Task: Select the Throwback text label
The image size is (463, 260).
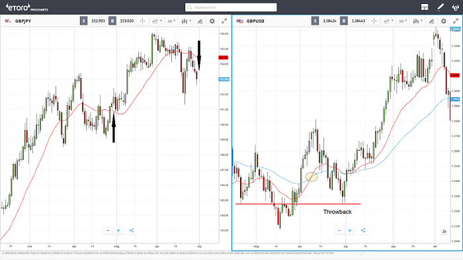Action: click(x=337, y=212)
